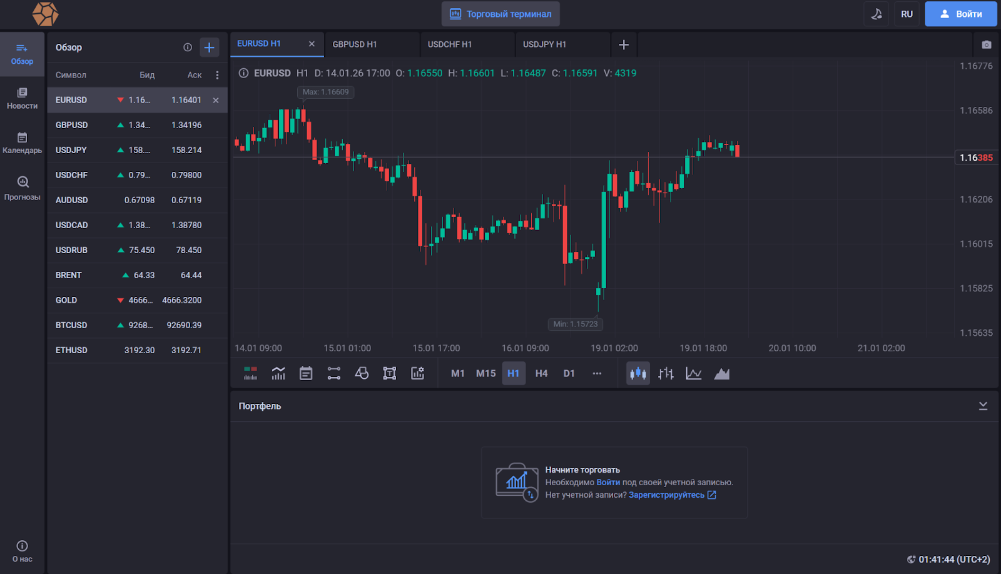
Task: Open the symbol list options menu
Action: [217, 74]
